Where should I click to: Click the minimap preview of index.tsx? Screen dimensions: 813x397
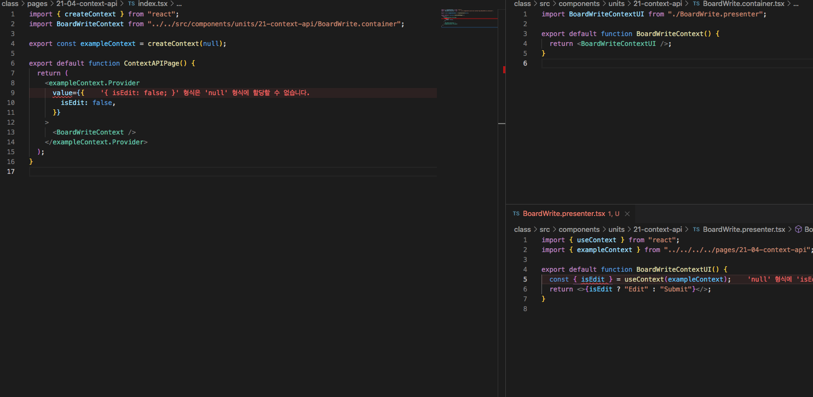click(x=469, y=17)
